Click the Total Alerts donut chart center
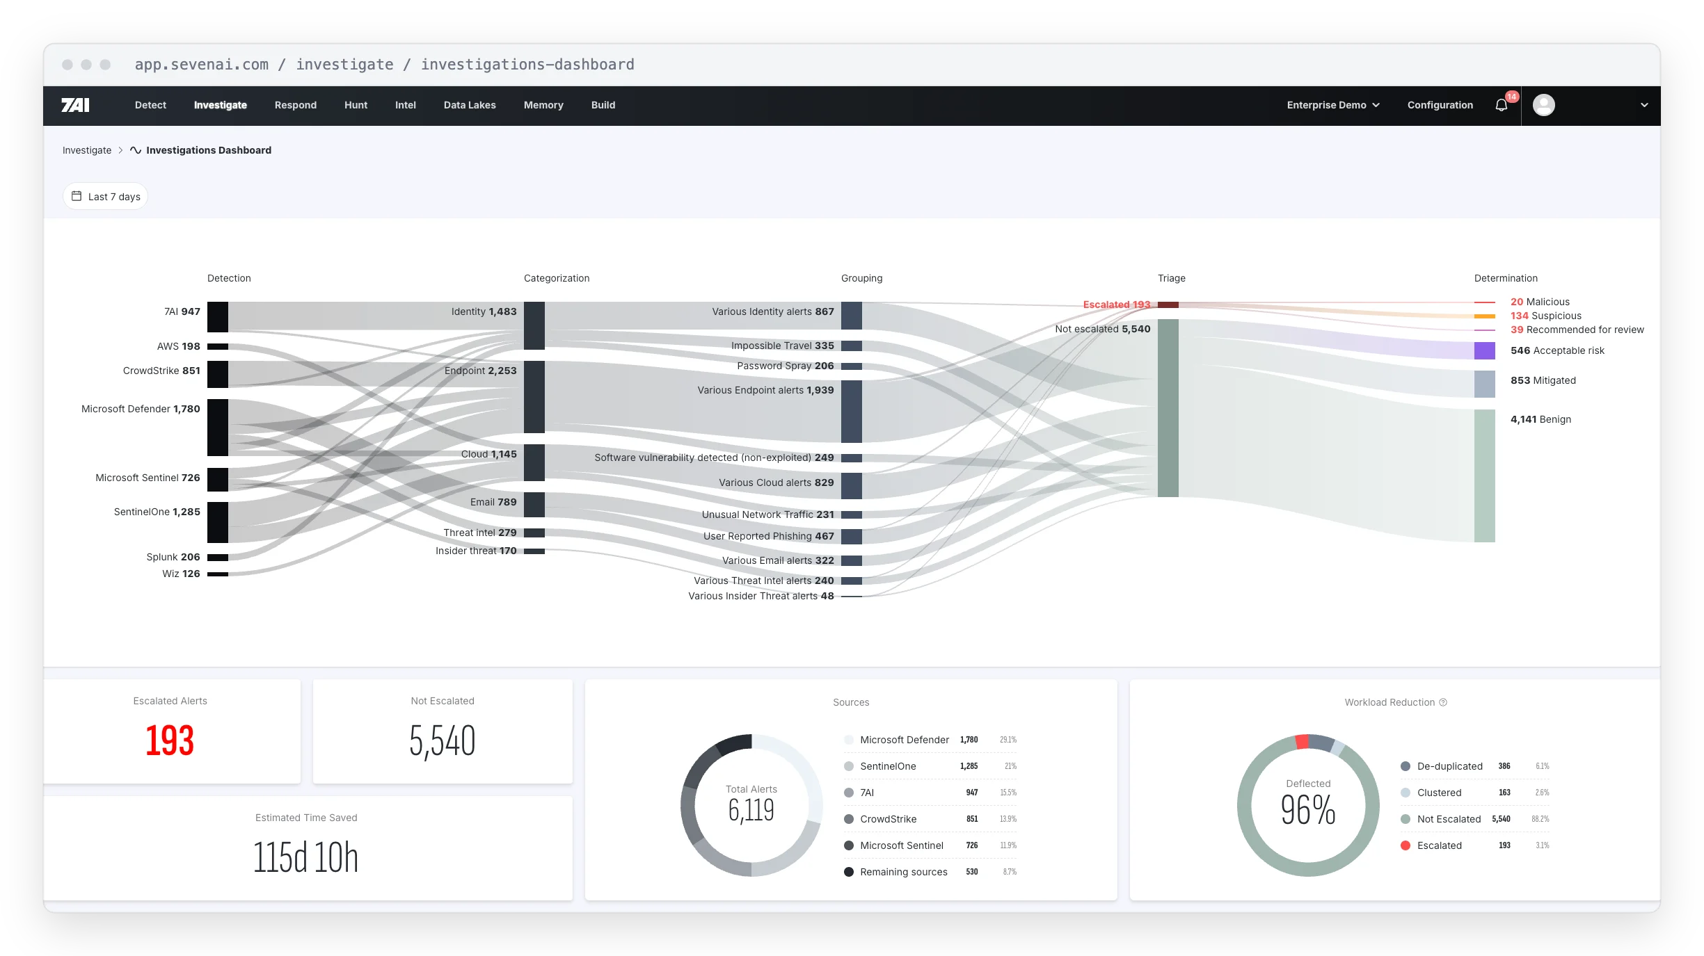This screenshot has width=1704, height=956. (x=751, y=804)
